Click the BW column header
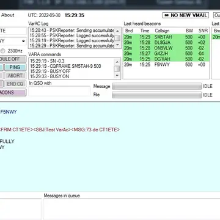220x220 pixels. [189, 31]
